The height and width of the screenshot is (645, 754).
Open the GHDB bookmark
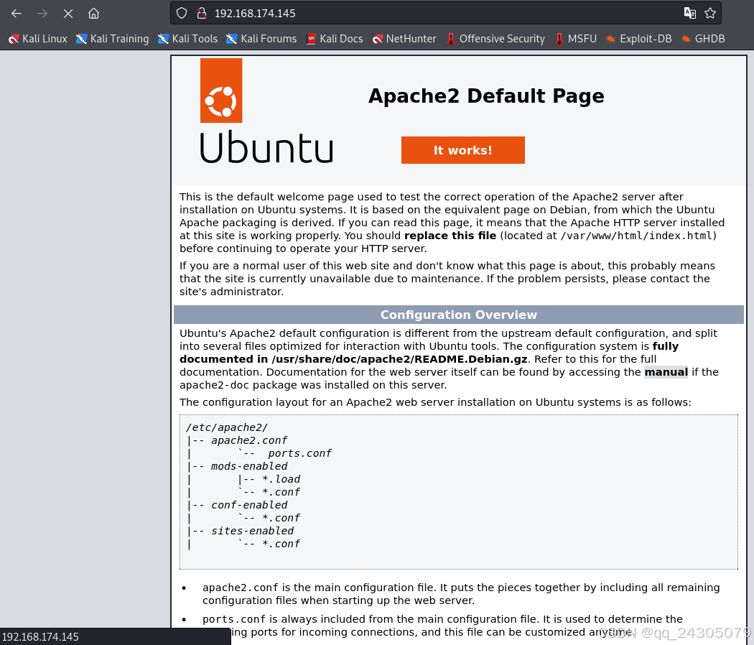point(703,39)
